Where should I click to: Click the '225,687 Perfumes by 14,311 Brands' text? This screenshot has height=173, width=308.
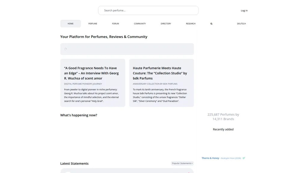tap(223, 117)
